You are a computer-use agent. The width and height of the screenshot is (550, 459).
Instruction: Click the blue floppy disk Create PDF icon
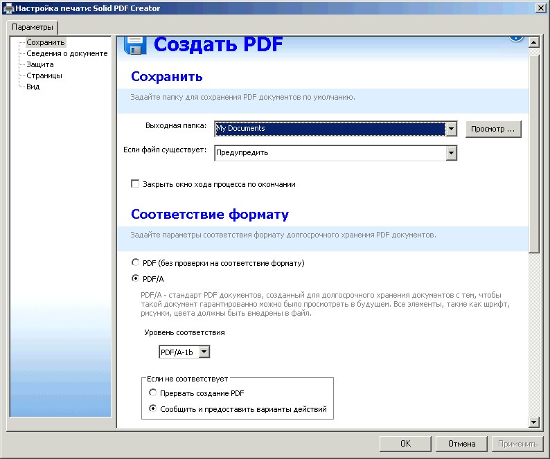click(135, 46)
